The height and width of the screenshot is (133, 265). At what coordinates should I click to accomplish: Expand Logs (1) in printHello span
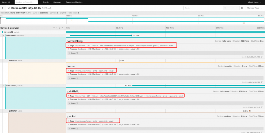165,103
